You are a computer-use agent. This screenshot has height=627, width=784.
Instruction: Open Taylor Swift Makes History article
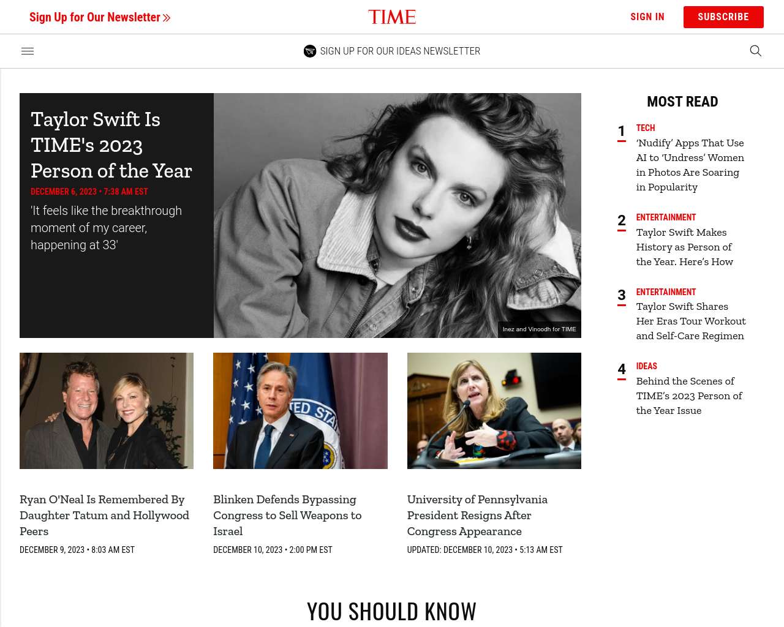pyautogui.click(x=685, y=247)
